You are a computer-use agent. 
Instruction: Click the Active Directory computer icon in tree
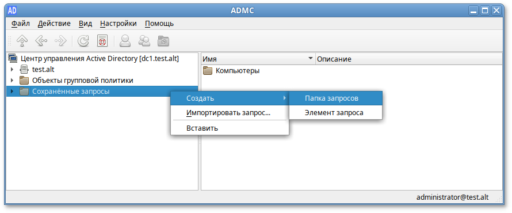(x=13, y=59)
